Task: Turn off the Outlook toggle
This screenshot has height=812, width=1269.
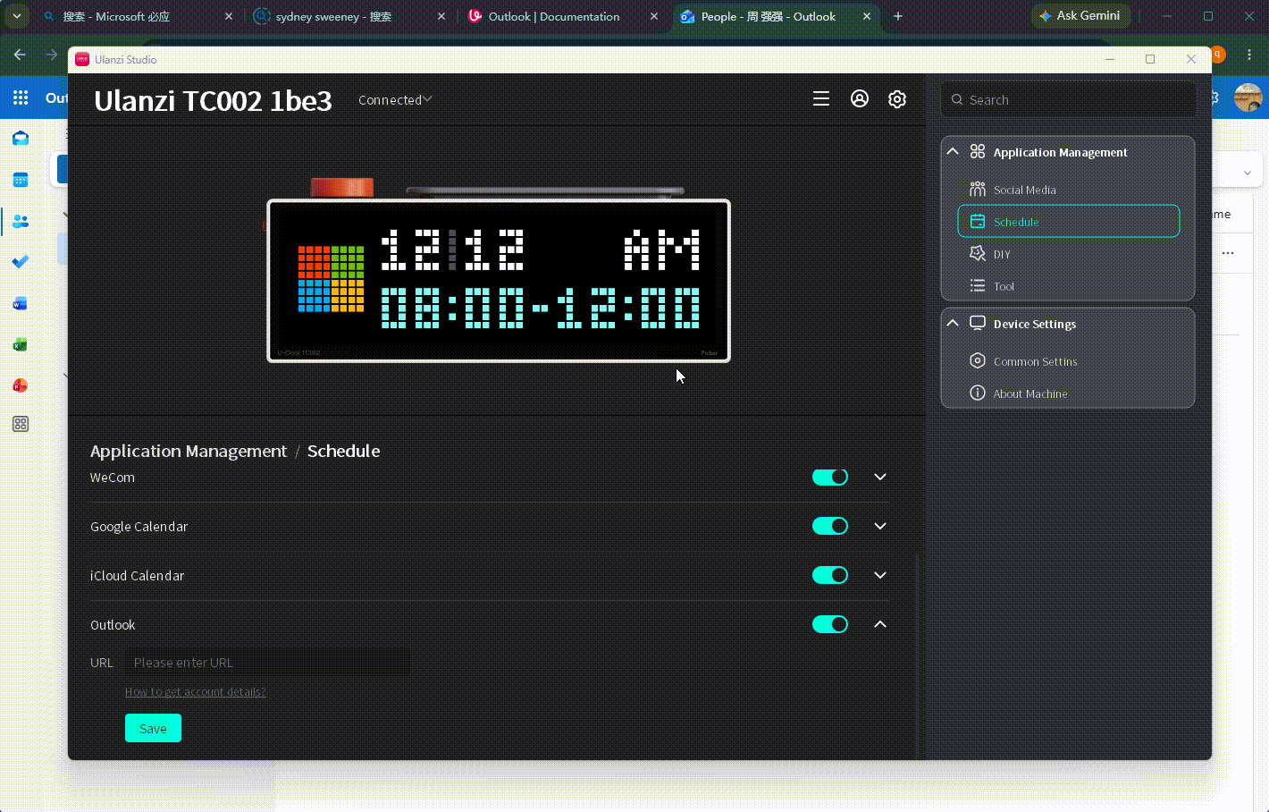Action: click(x=830, y=624)
